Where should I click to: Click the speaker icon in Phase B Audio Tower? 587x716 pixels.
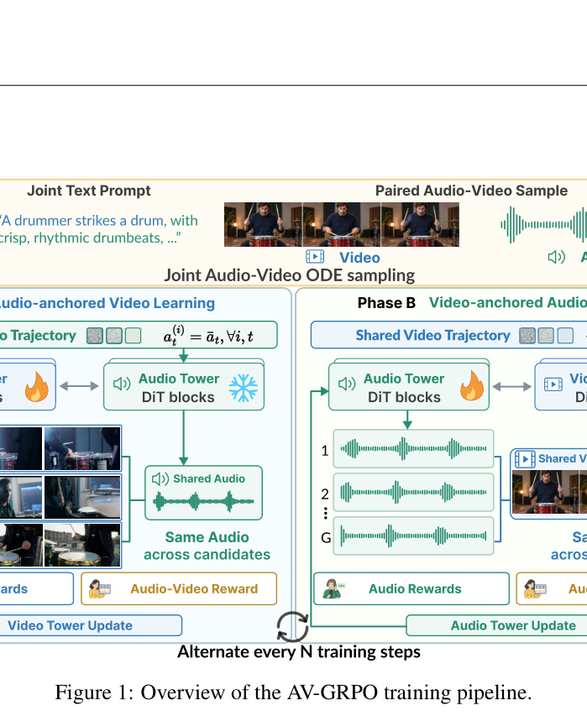coord(347,384)
